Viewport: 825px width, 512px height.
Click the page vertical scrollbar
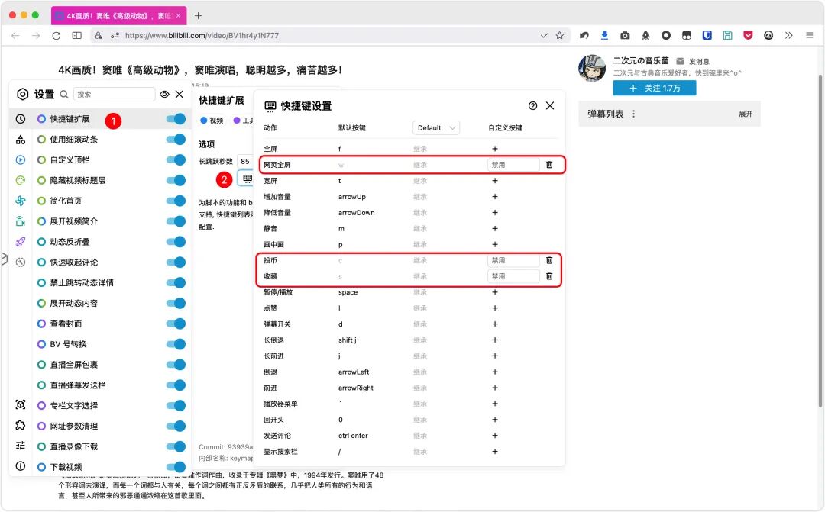820,241
